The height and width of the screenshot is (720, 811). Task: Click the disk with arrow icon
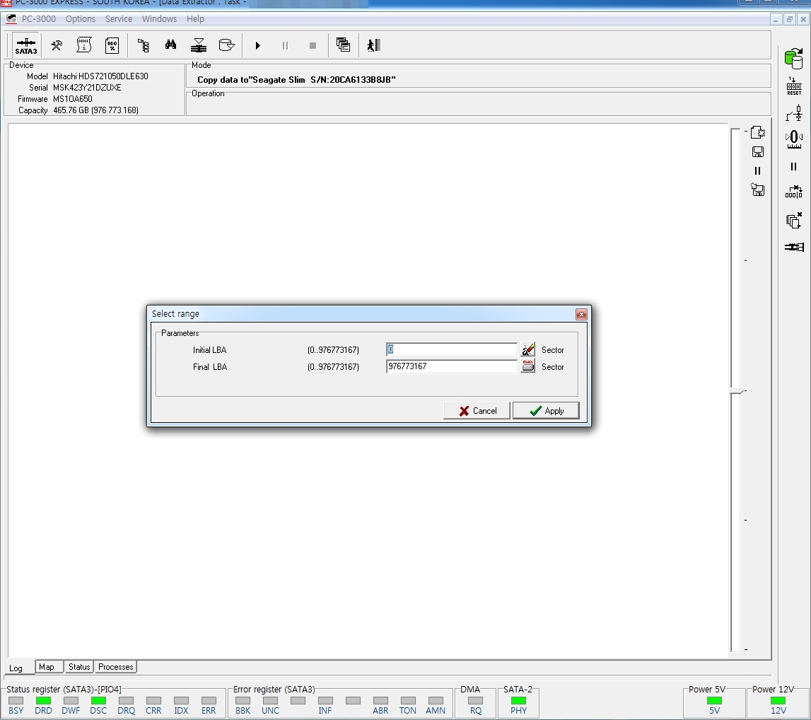pyautogui.click(x=226, y=45)
